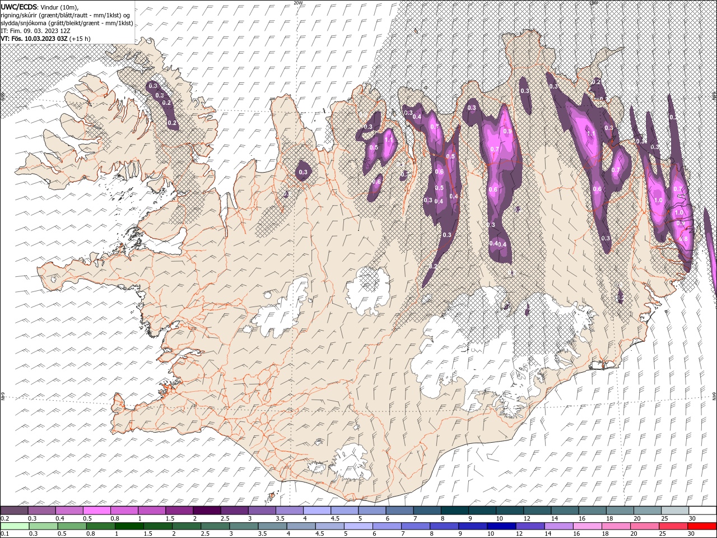
Task: Click the light green 0.1–0.3 rain legend swatch
Action: pyautogui.click(x=15, y=526)
